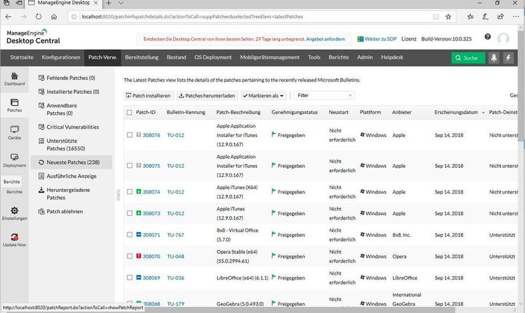Open the Markieren als dropdown

point(264,96)
